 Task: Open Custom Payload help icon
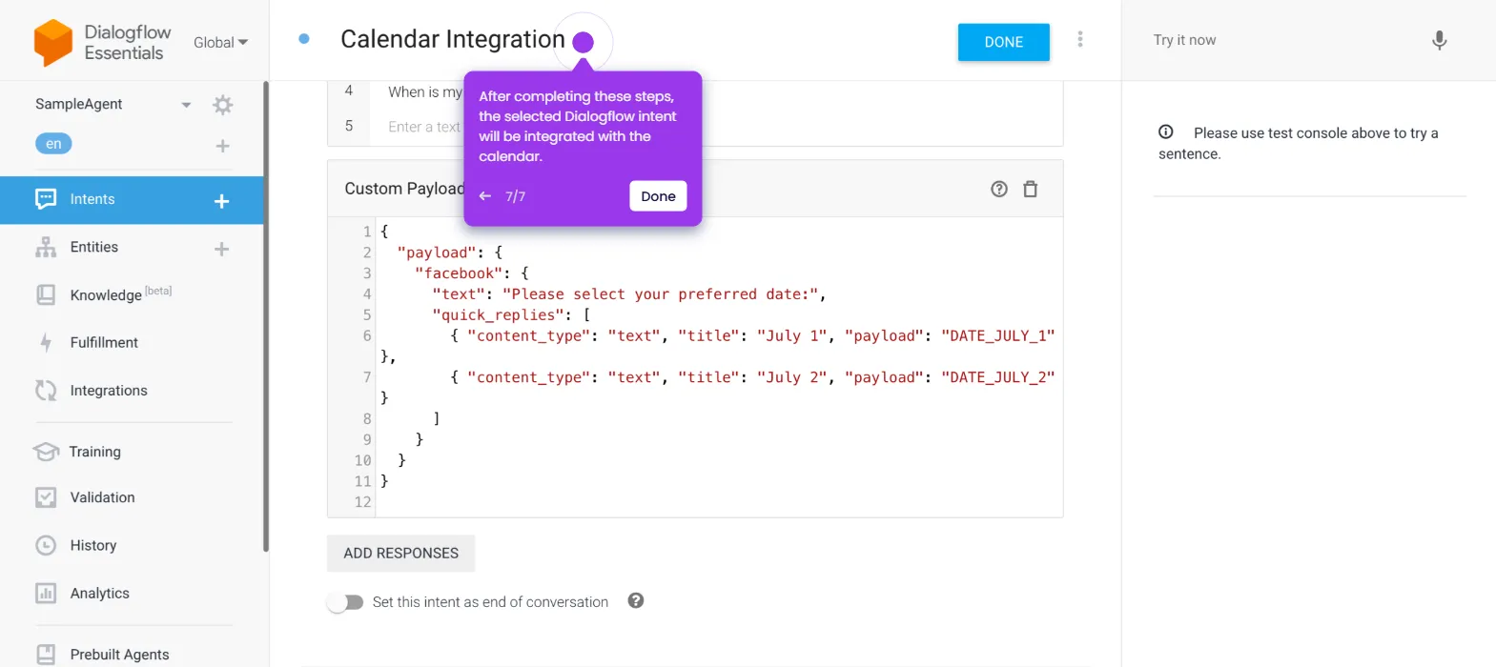tap(999, 189)
